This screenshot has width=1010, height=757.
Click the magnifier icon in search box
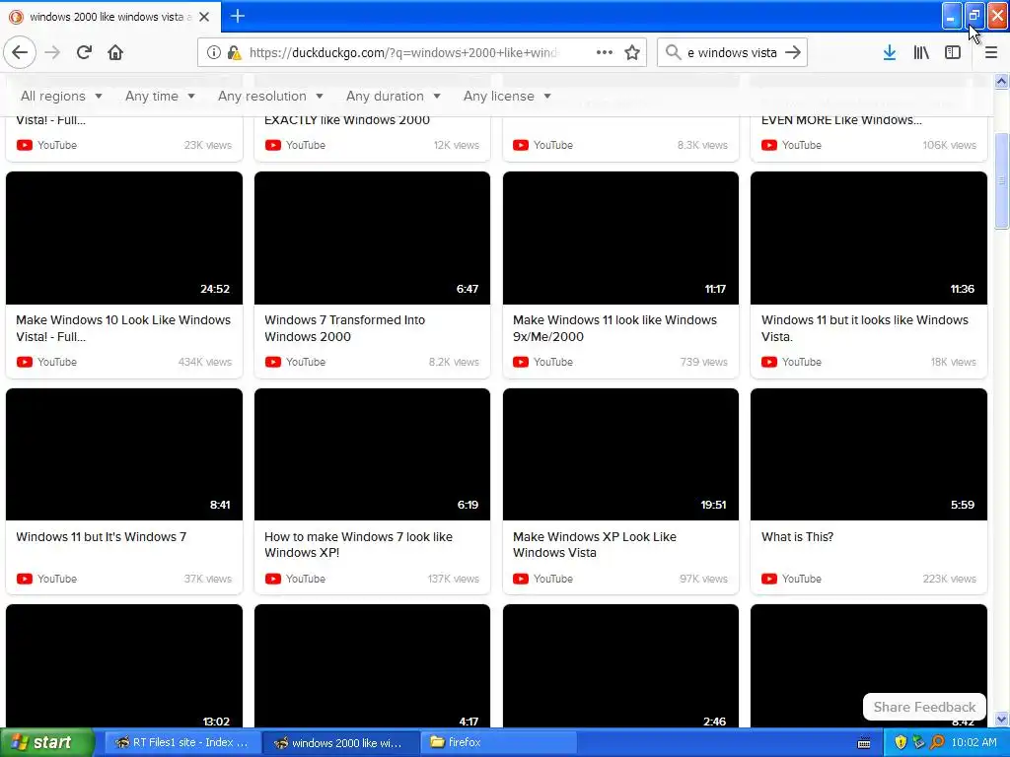pyautogui.click(x=673, y=53)
